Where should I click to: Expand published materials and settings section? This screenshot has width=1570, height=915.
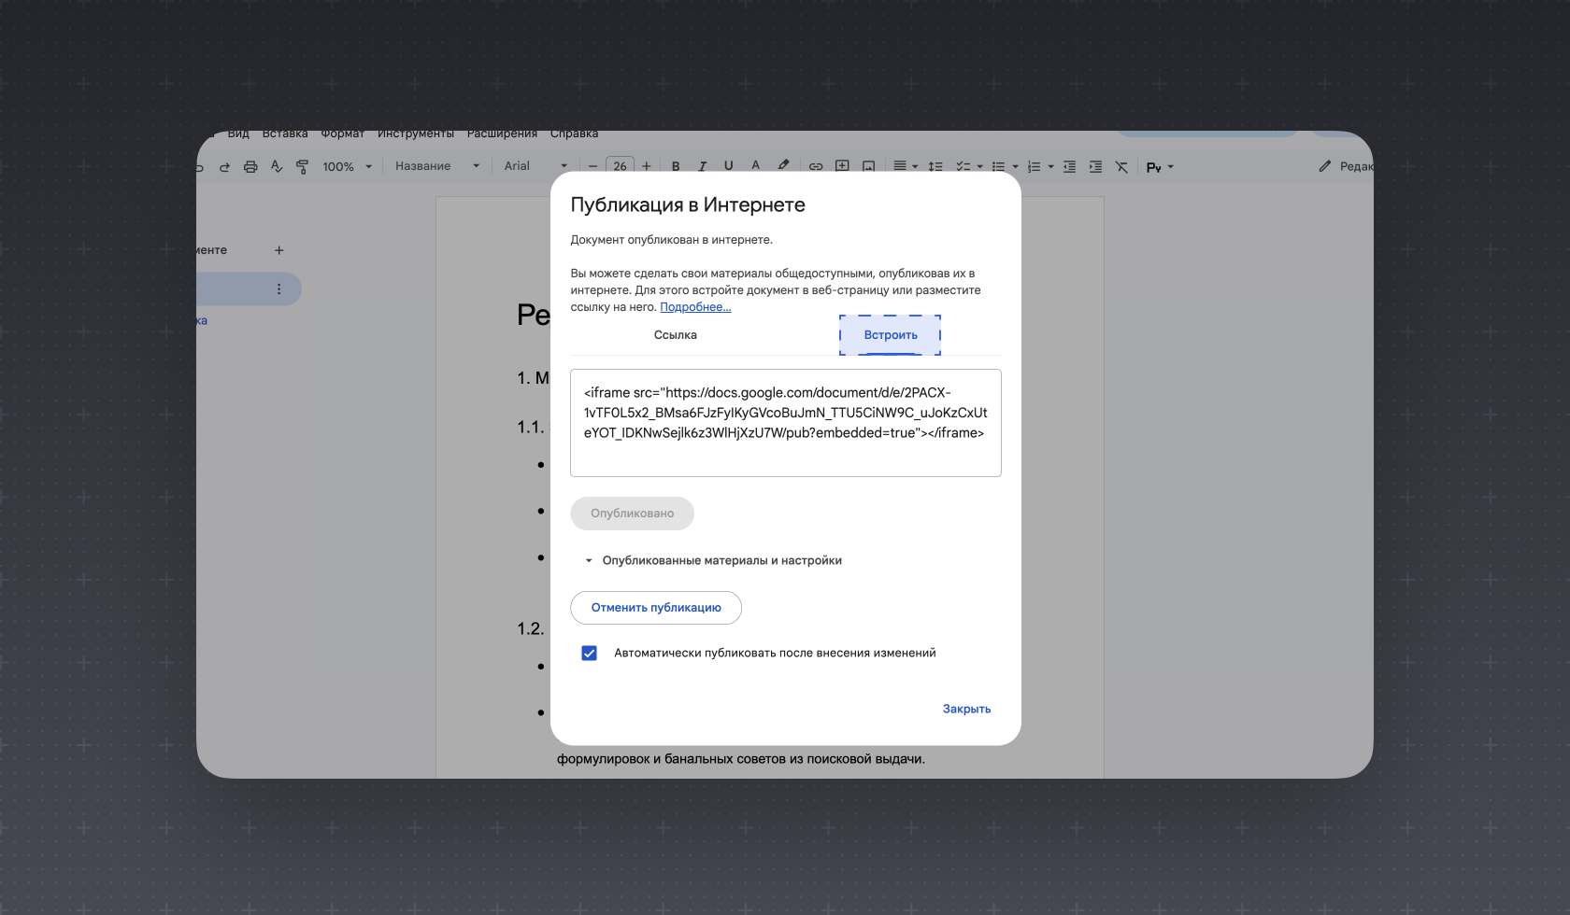coord(713,560)
